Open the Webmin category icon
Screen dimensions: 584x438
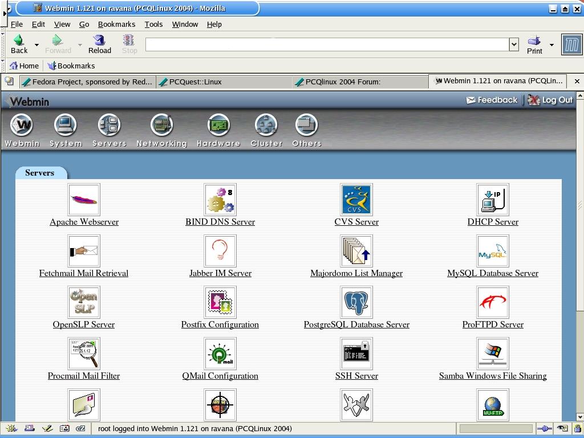[x=22, y=131]
